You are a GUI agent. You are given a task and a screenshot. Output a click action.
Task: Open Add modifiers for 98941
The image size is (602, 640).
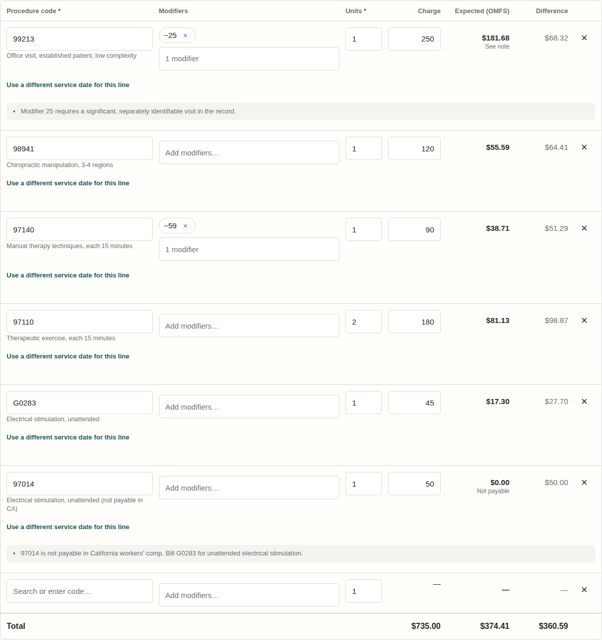249,152
